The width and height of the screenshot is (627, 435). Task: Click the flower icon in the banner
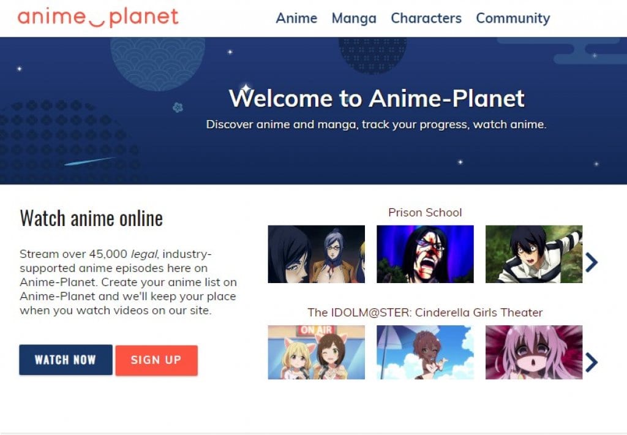[x=178, y=107]
